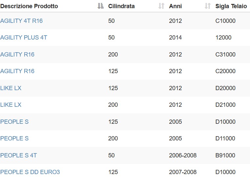Image resolution: width=250 pixels, height=177 pixels.
Task: Click the Anni column sort arrows
Action: pyautogui.click(x=208, y=6)
